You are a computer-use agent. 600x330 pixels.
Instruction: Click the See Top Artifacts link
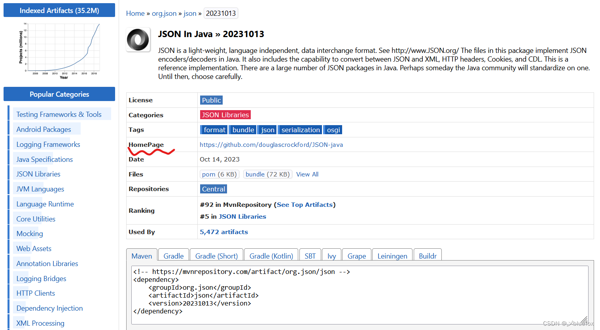tap(304, 204)
